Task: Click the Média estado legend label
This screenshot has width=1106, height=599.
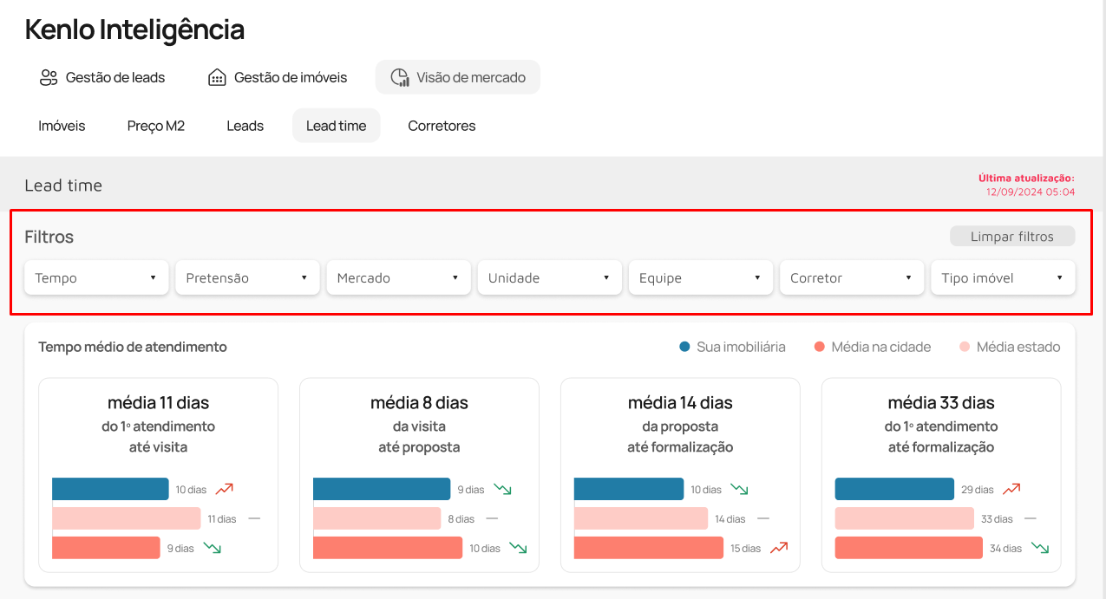Action: click(1018, 347)
